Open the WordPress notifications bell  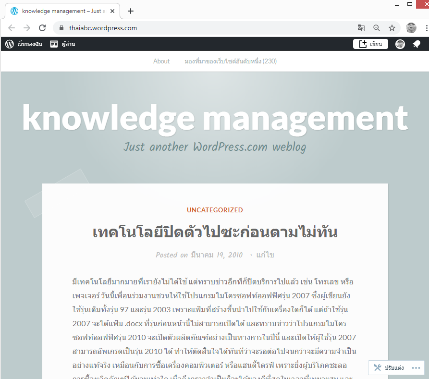416,44
